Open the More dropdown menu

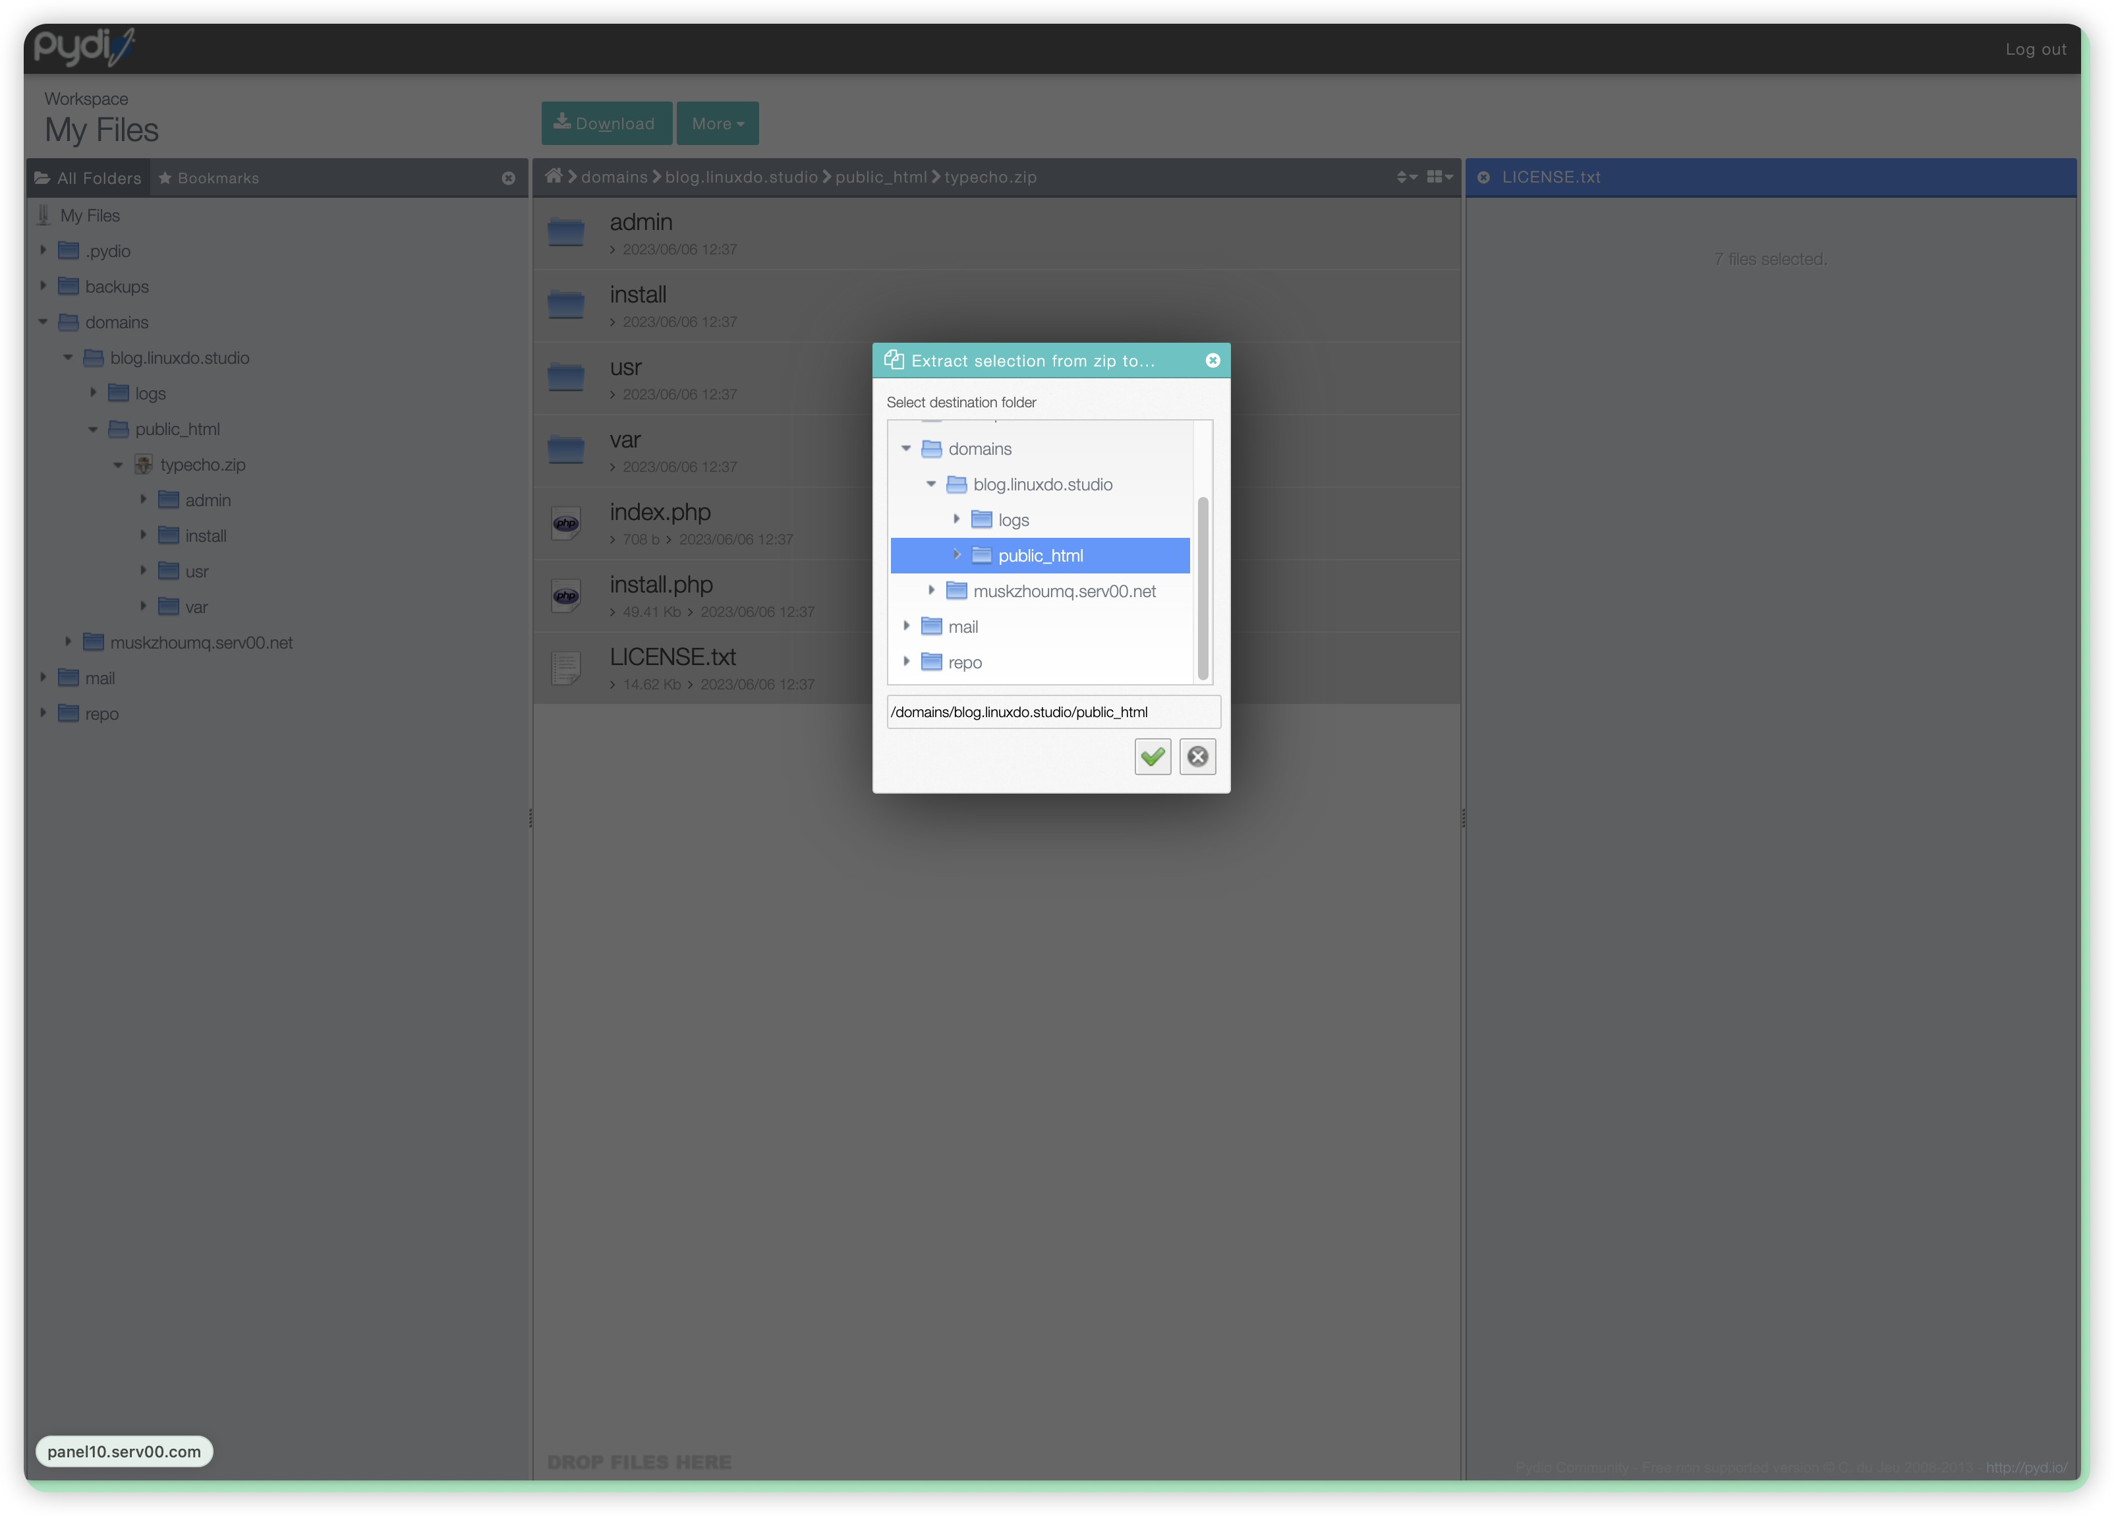pos(717,123)
